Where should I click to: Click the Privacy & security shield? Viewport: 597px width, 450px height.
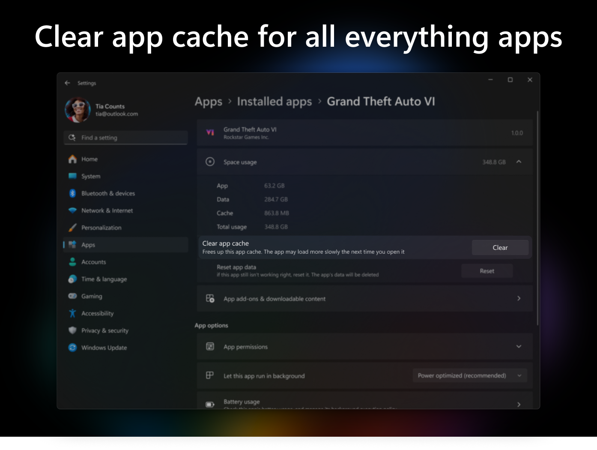(72, 330)
